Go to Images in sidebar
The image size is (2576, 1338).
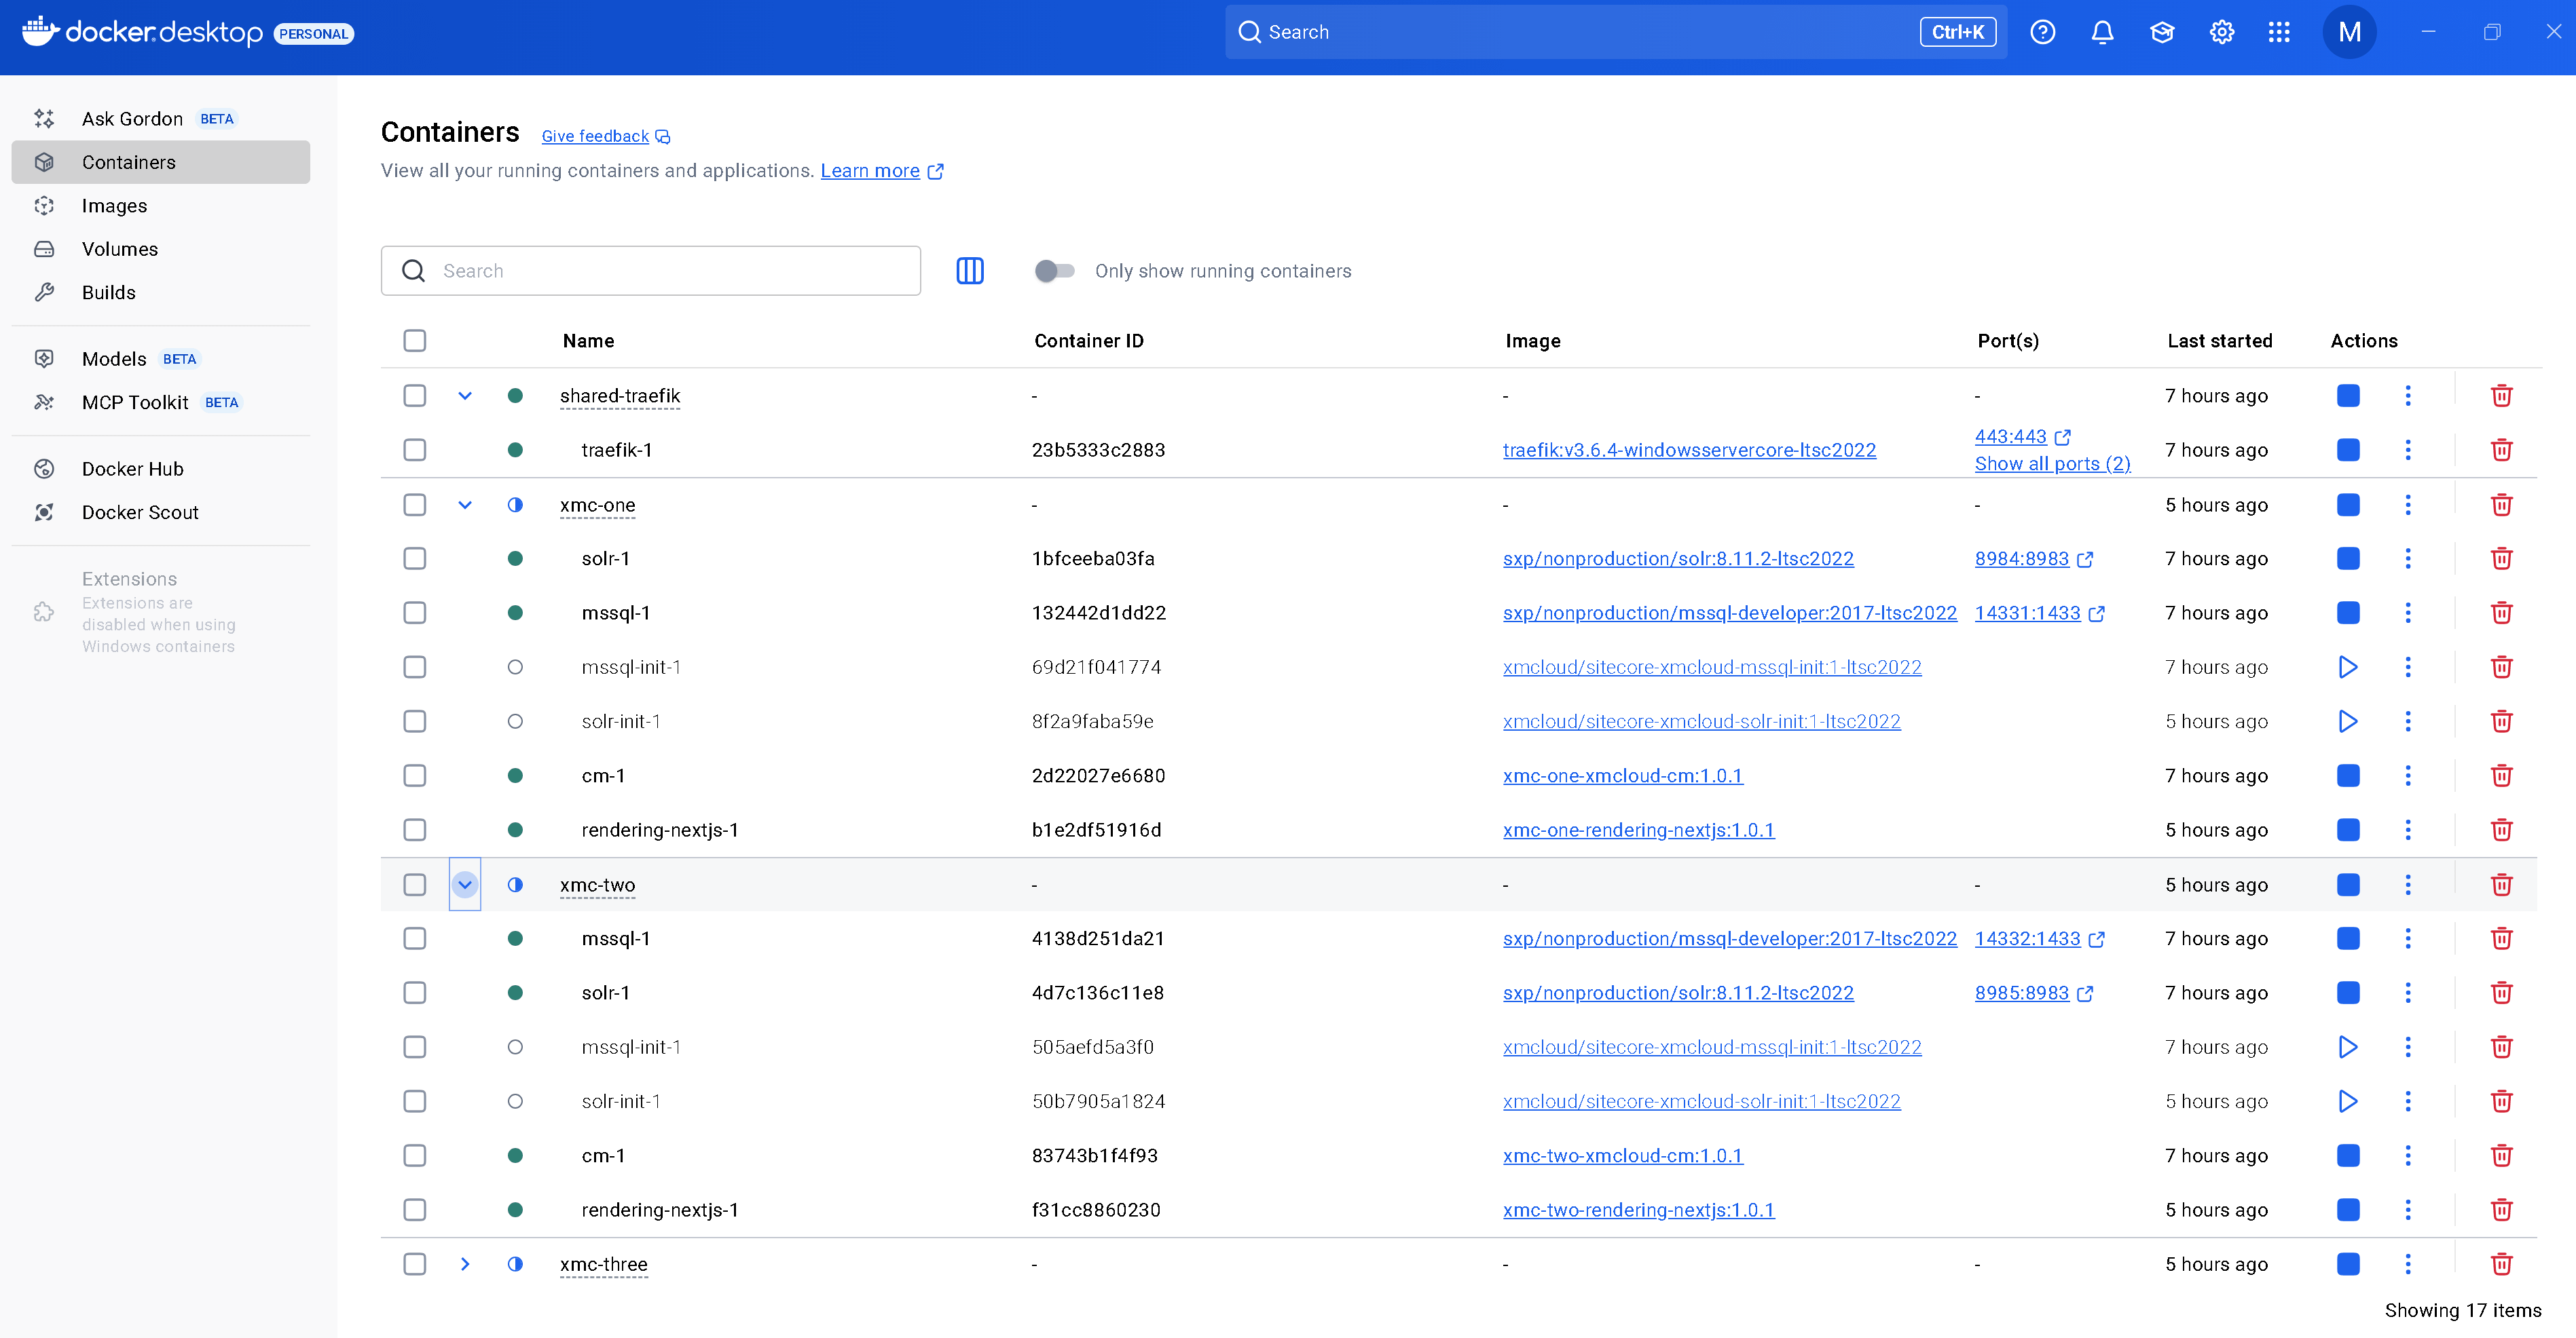pyautogui.click(x=114, y=206)
